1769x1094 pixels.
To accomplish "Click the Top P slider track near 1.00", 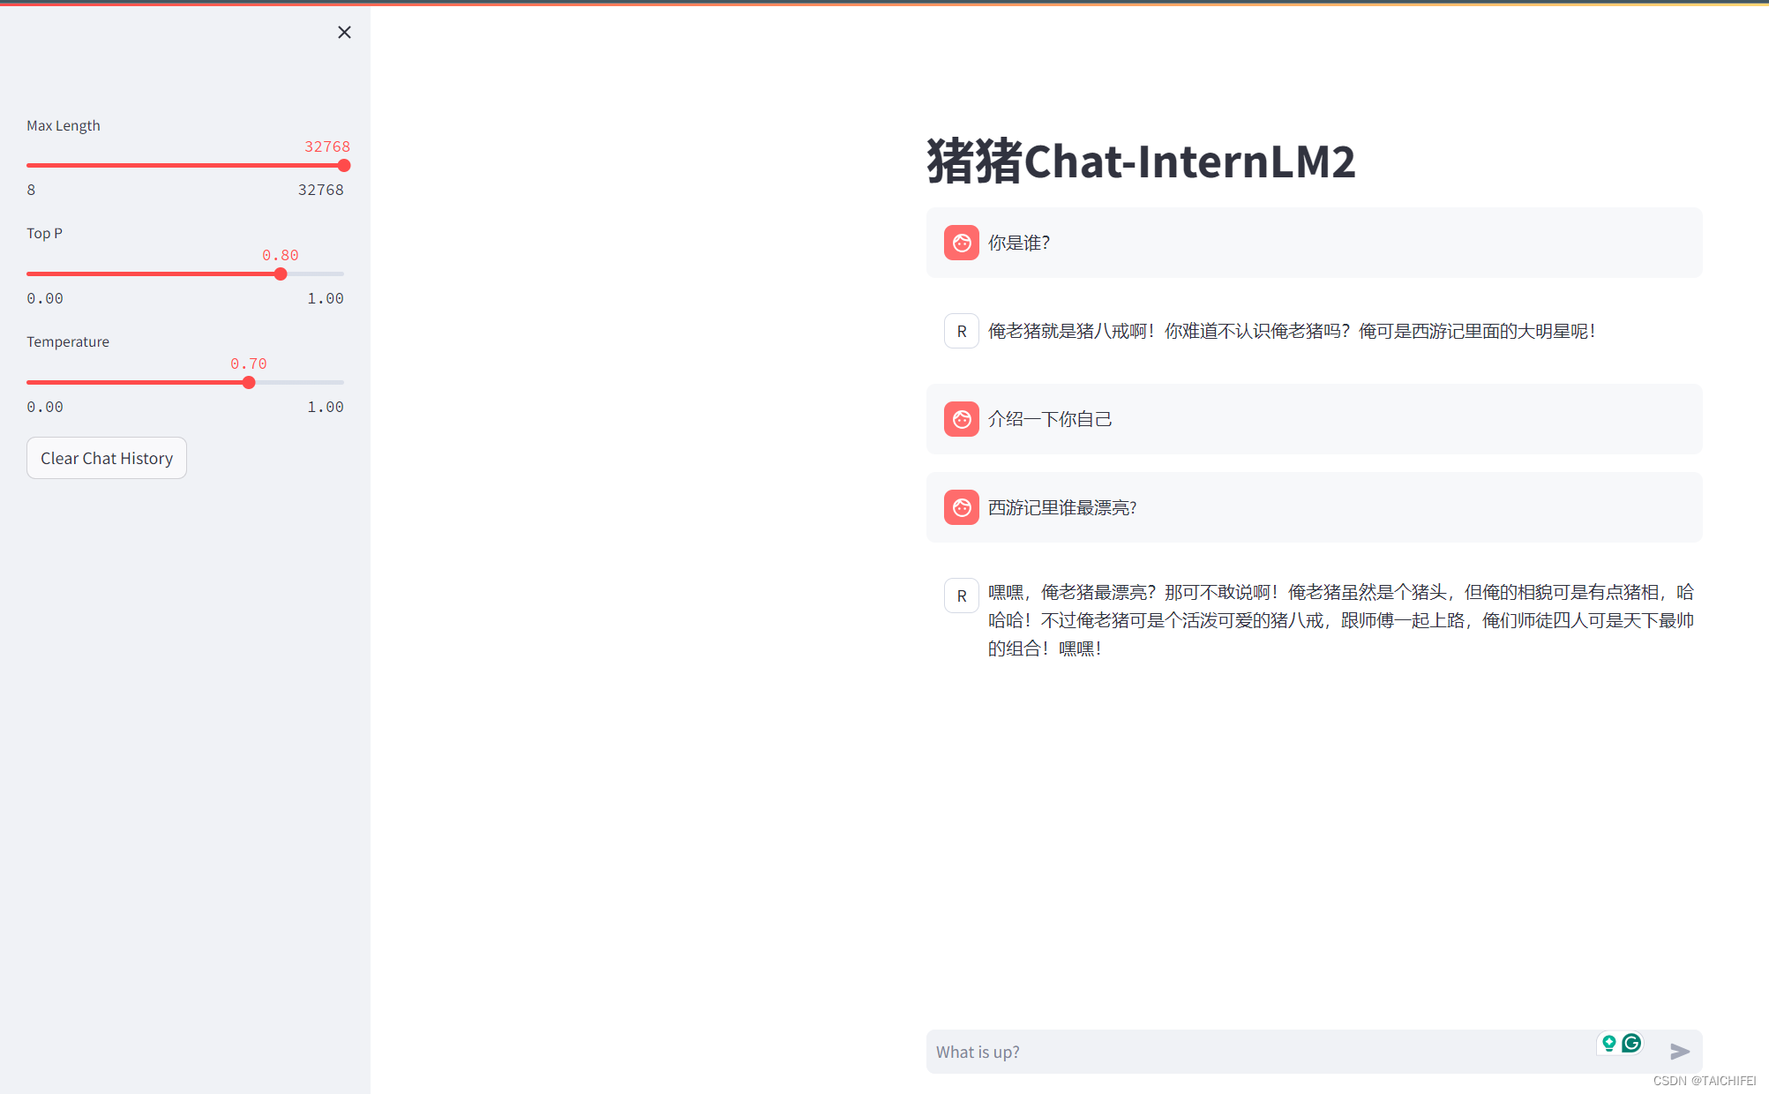I will click(x=339, y=273).
